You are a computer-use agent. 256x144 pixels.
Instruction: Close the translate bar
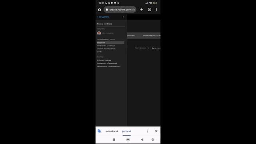[x=156, y=131]
